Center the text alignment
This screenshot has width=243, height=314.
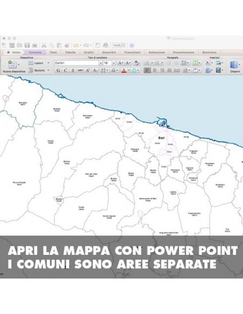coord(154,70)
